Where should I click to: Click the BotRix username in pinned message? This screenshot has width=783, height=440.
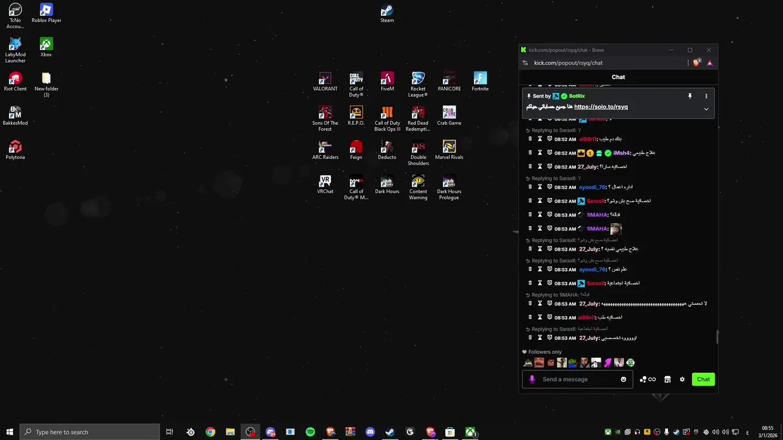pos(577,96)
